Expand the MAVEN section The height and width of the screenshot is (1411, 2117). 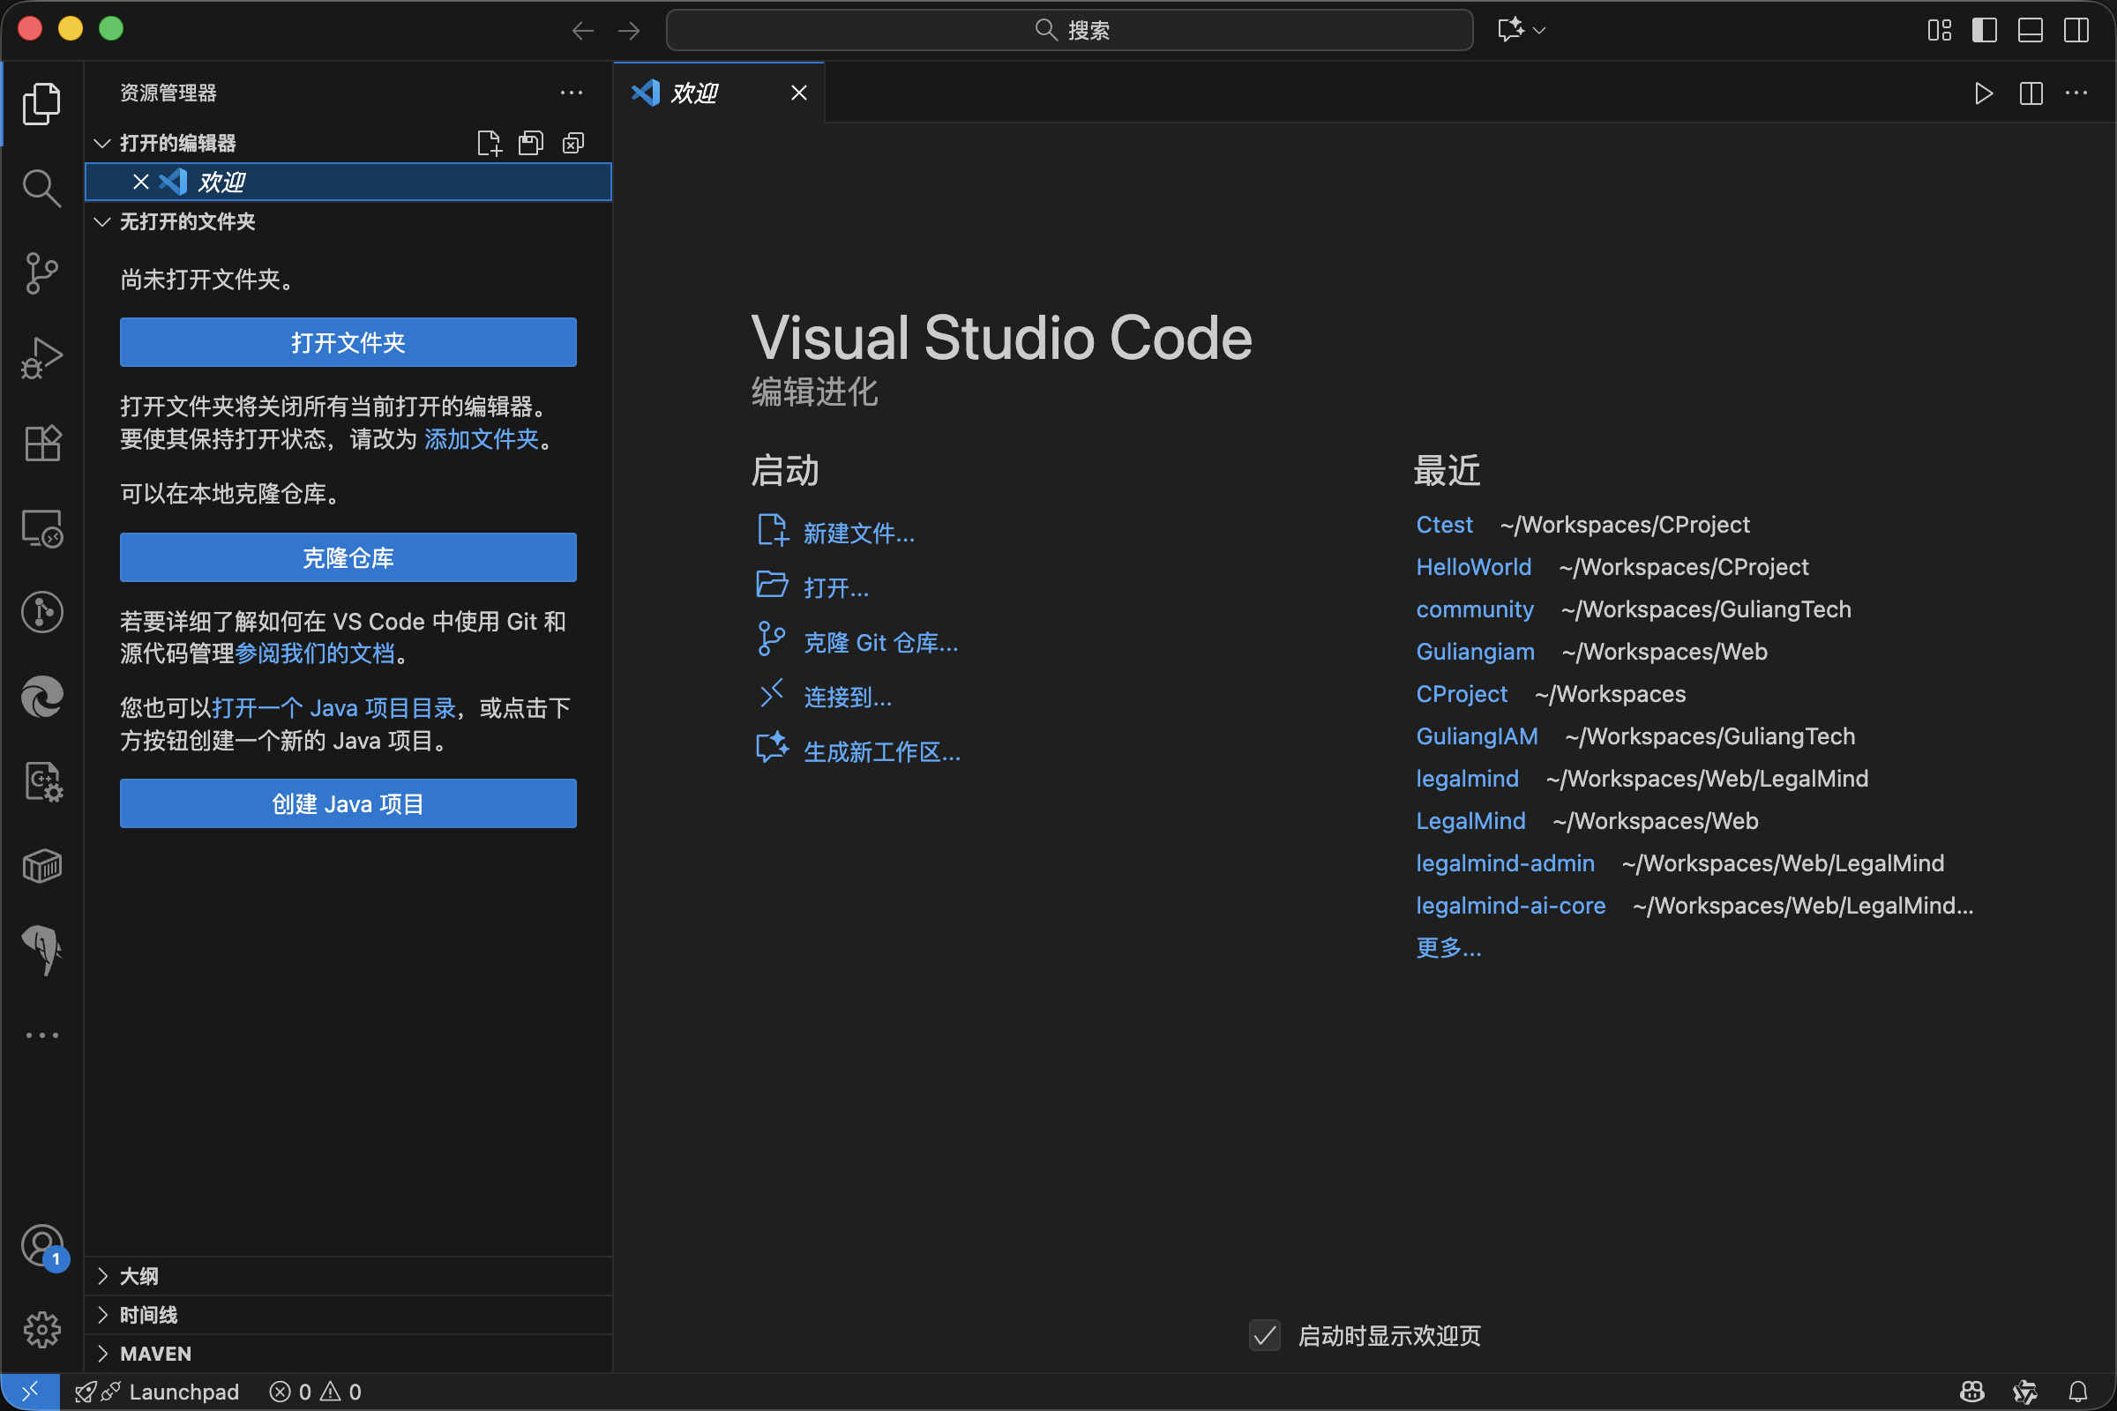click(x=155, y=1354)
